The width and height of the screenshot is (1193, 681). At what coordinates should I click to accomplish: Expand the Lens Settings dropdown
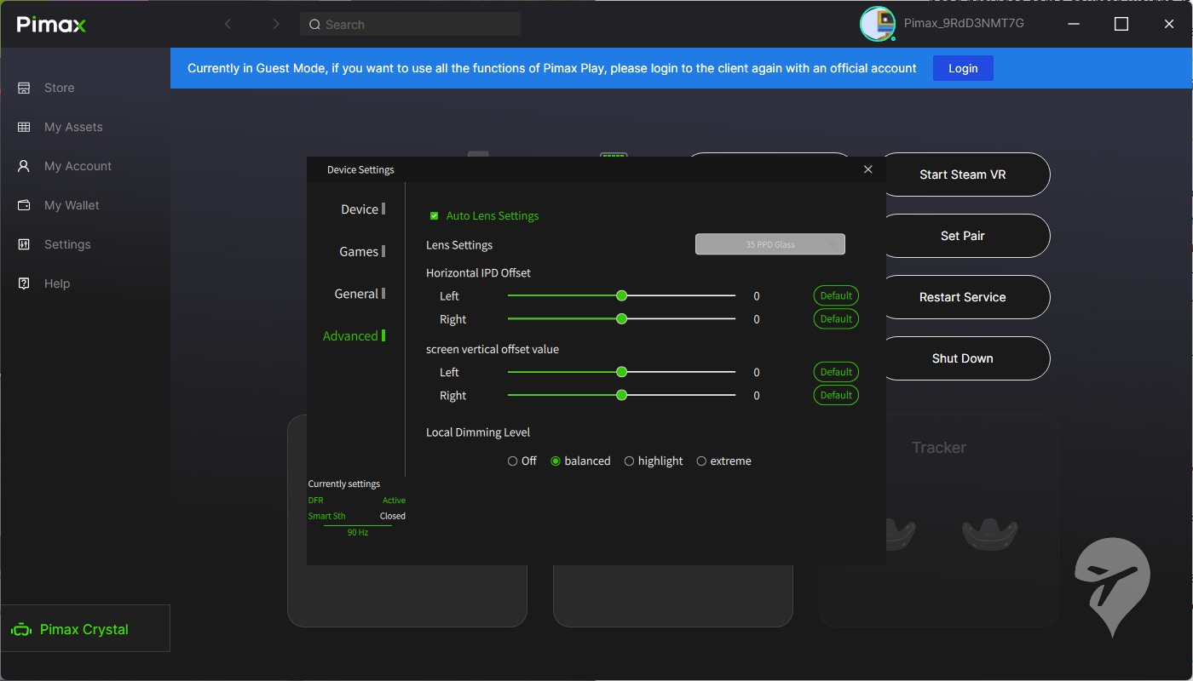tap(770, 244)
